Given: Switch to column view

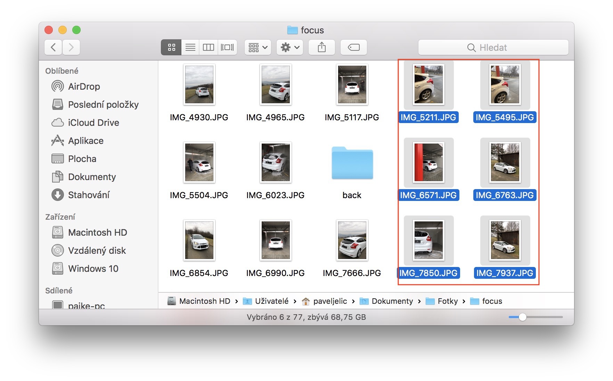Looking at the screenshot, I should point(208,47).
